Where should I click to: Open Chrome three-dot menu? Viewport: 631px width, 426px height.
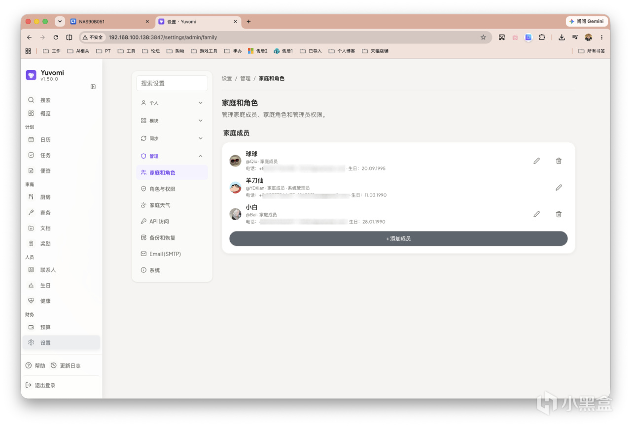[x=601, y=37]
